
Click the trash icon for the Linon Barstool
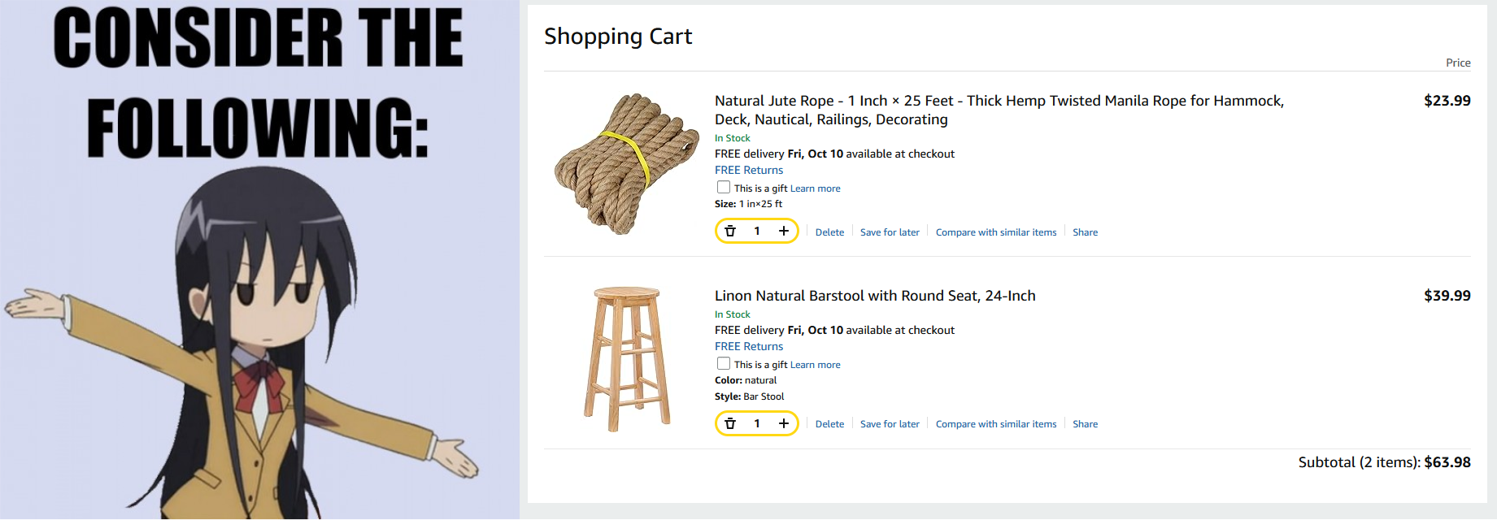point(730,423)
